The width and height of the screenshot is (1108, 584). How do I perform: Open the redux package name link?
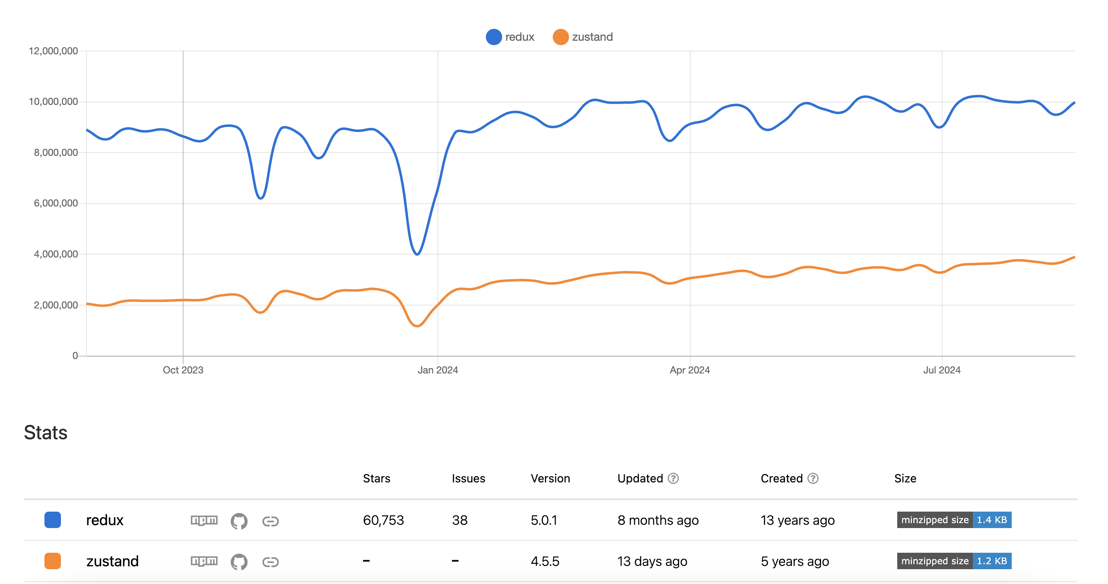pyautogui.click(x=105, y=520)
